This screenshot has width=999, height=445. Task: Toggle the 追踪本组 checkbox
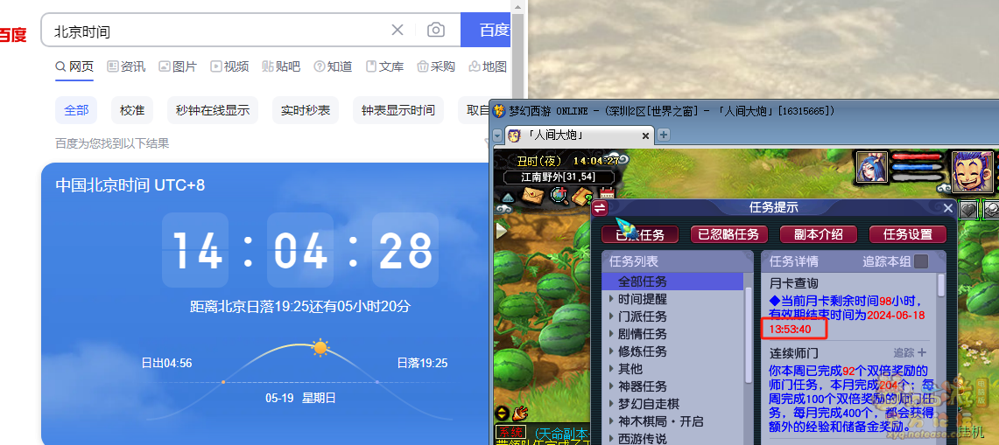click(x=920, y=261)
